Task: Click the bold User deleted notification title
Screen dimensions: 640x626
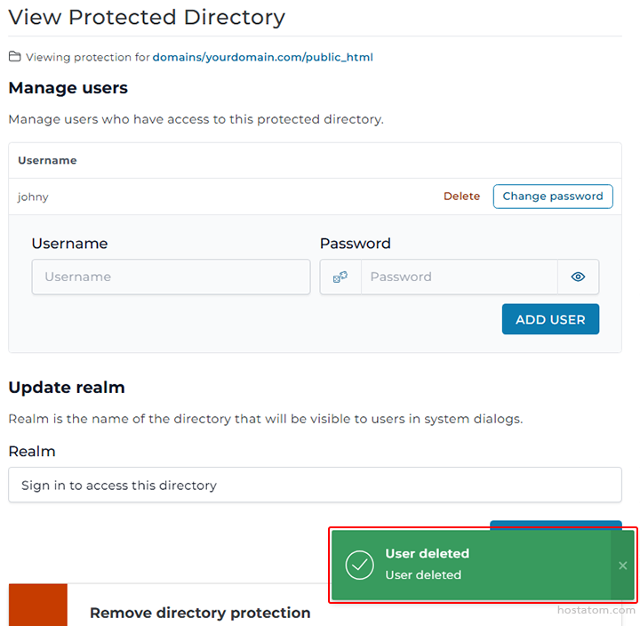Action: click(427, 554)
